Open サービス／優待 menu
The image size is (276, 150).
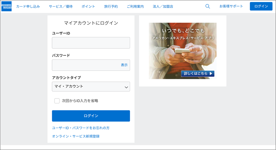(x=61, y=7)
